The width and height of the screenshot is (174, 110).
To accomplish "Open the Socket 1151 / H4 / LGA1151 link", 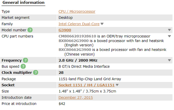I will point(86,85).
